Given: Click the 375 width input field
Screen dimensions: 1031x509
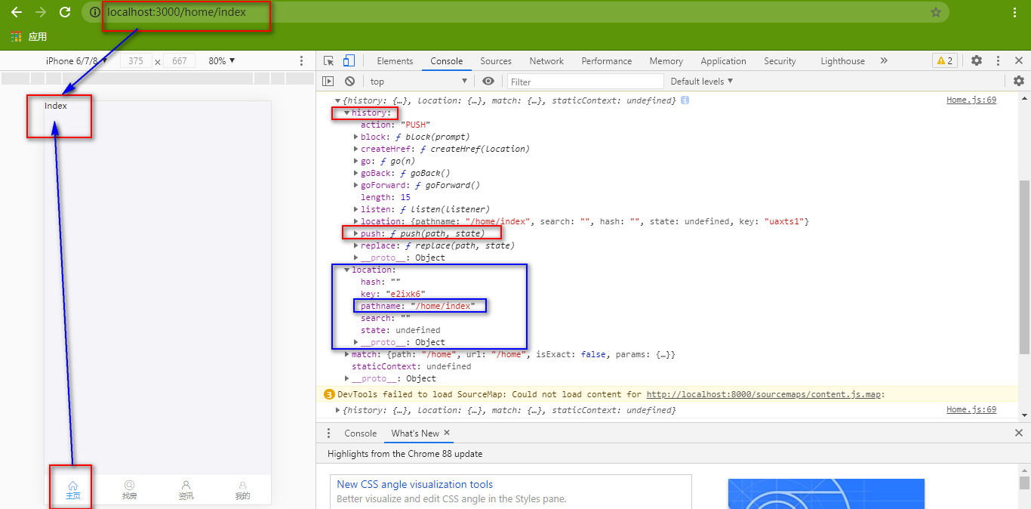Looking at the screenshot, I should click(x=136, y=60).
